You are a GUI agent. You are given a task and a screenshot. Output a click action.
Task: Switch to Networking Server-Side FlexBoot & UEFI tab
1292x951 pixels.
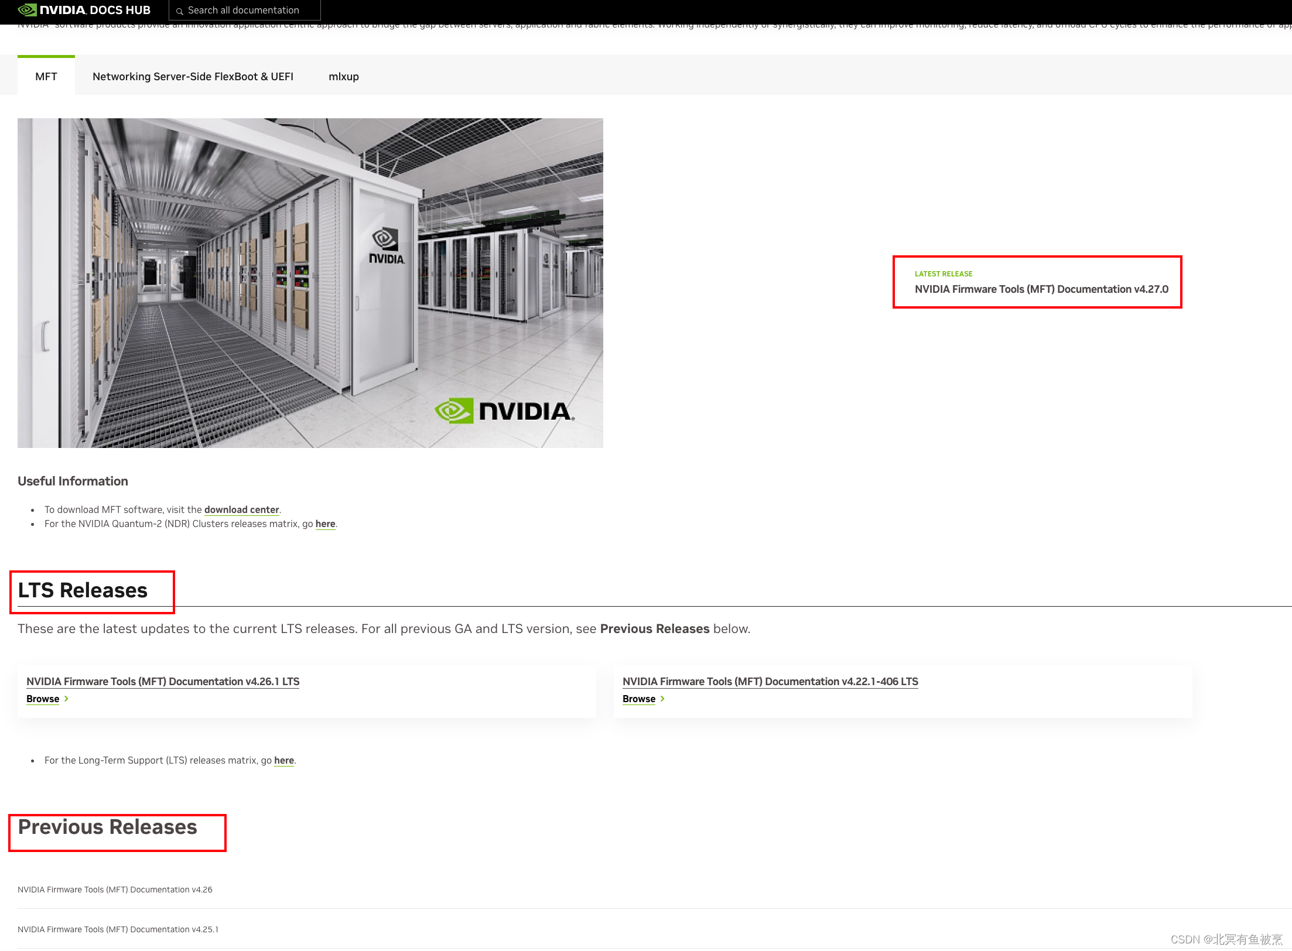pyautogui.click(x=193, y=76)
